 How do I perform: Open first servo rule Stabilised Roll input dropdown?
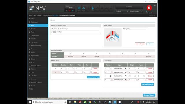(x=120, y=69)
